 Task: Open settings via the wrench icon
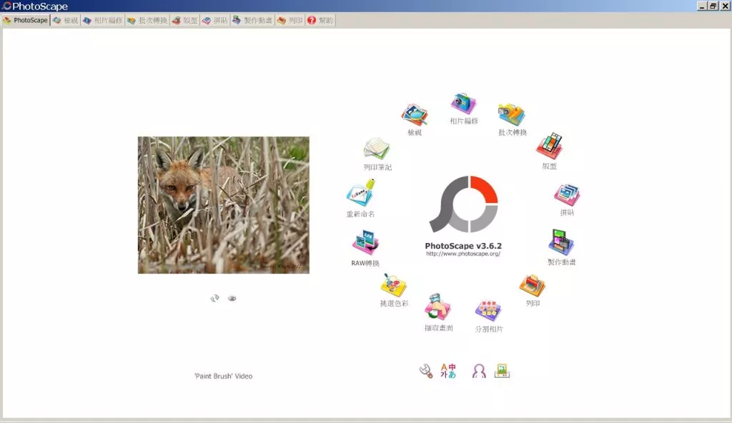pos(426,371)
